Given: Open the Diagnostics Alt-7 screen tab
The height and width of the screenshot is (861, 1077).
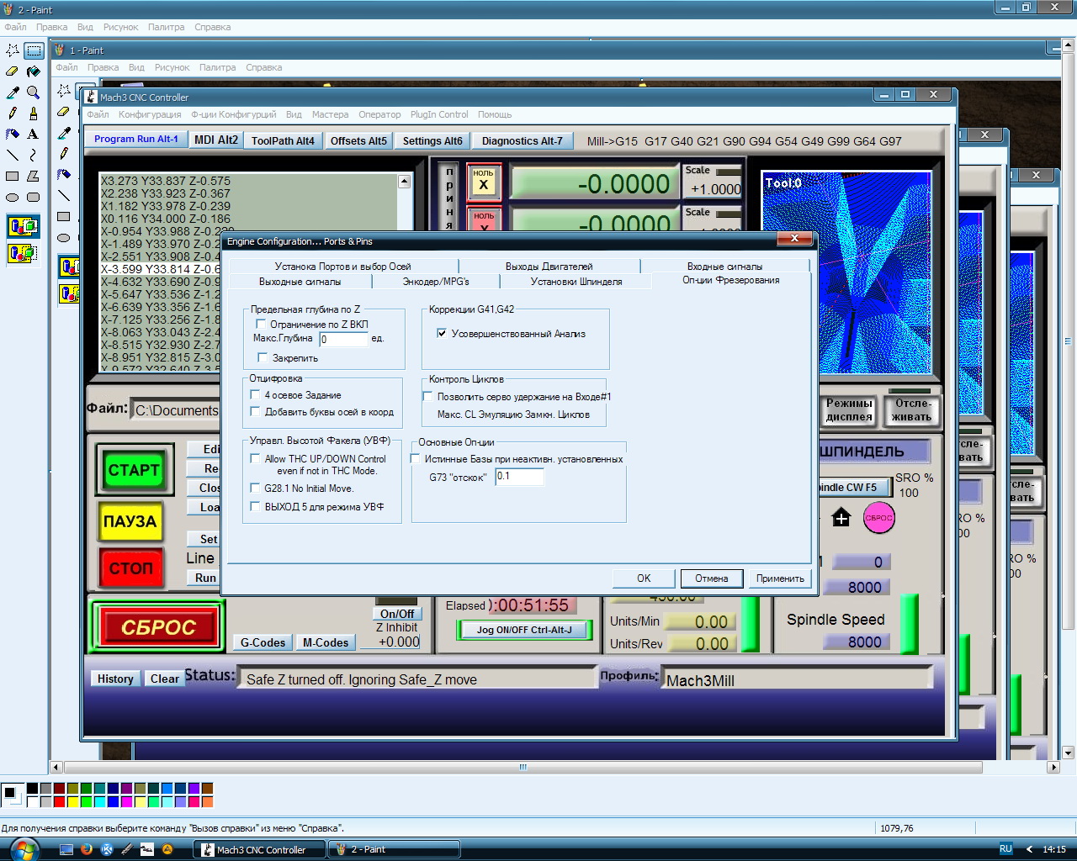Looking at the screenshot, I should click(523, 141).
